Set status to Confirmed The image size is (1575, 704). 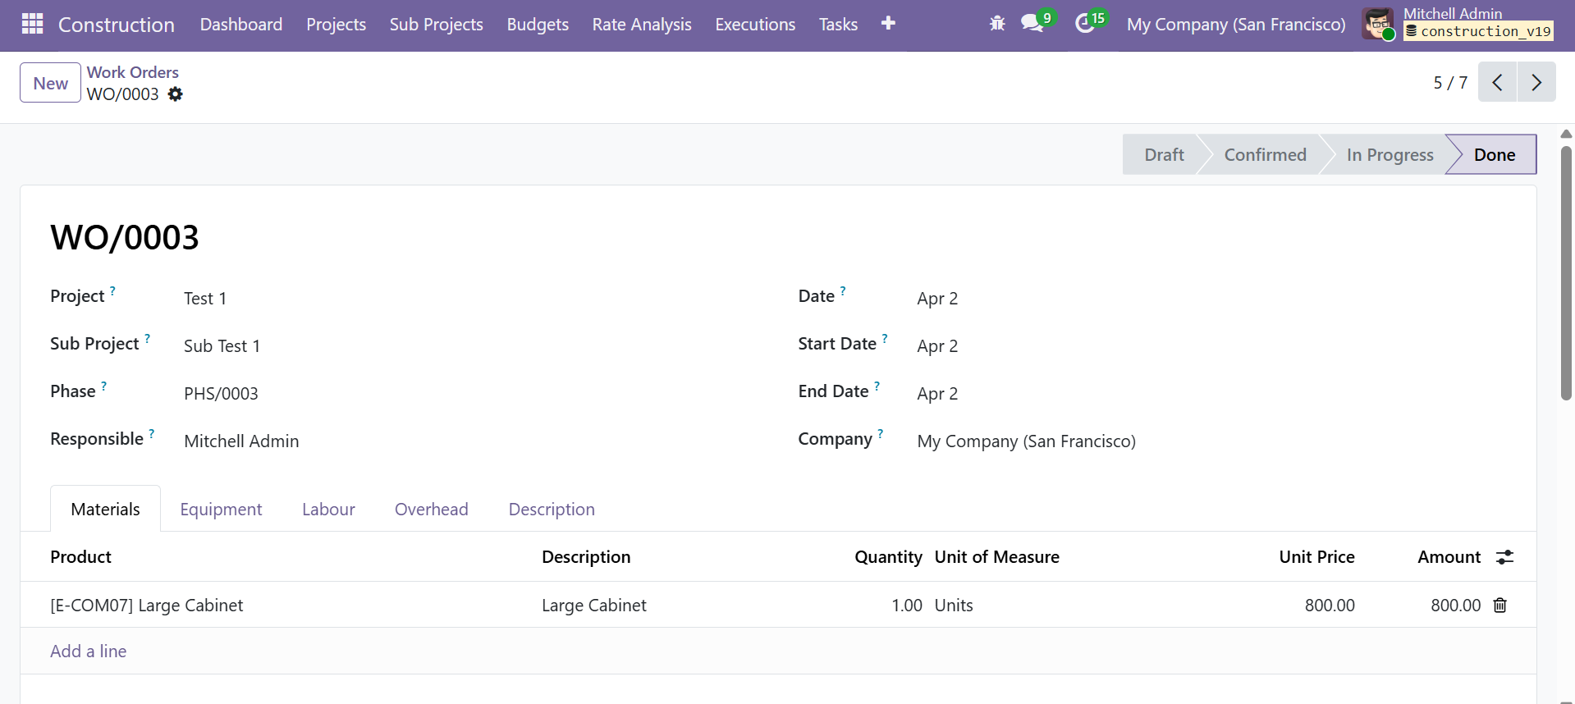point(1264,155)
